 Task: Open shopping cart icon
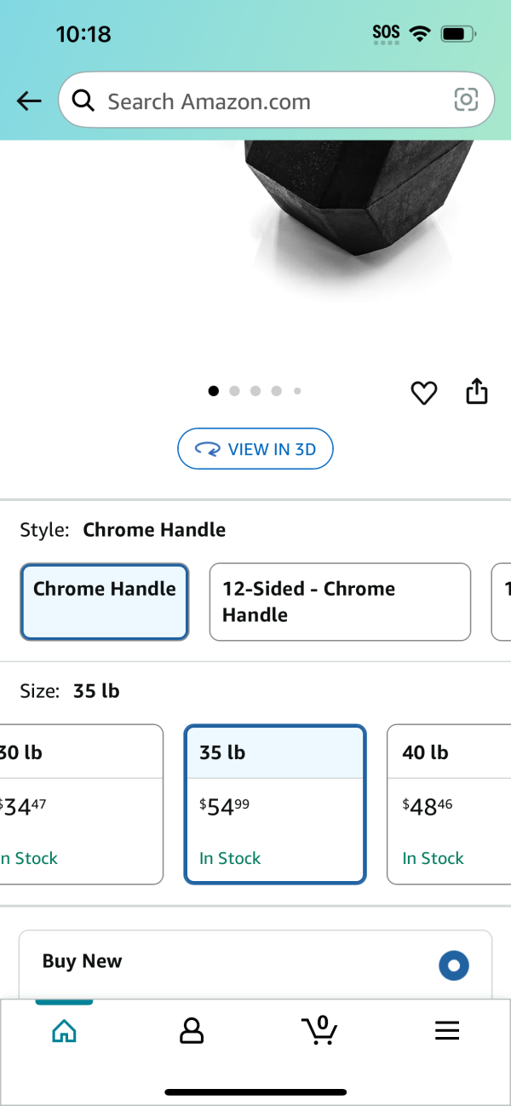(x=319, y=1030)
